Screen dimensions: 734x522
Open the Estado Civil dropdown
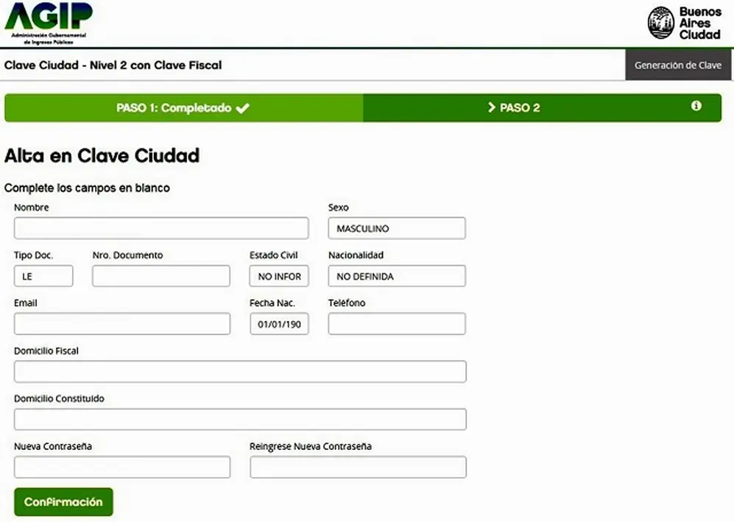[x=279, y=276]
